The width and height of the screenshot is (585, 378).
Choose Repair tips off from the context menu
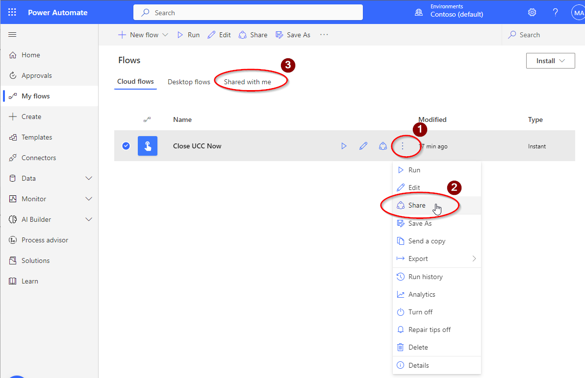tap(437, 330)
